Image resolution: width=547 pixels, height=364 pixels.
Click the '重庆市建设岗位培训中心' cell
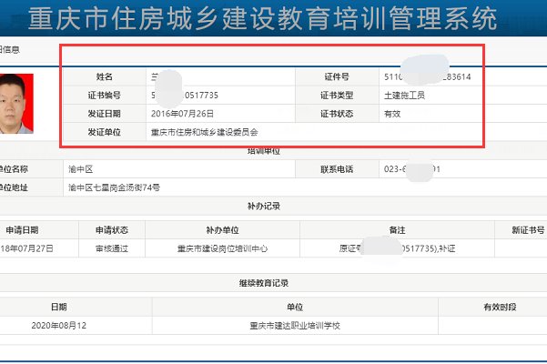(223, 248)
